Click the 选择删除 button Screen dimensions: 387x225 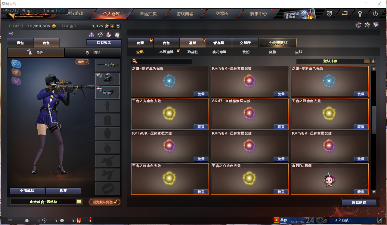pyautogui.click(x=359, y=202)
